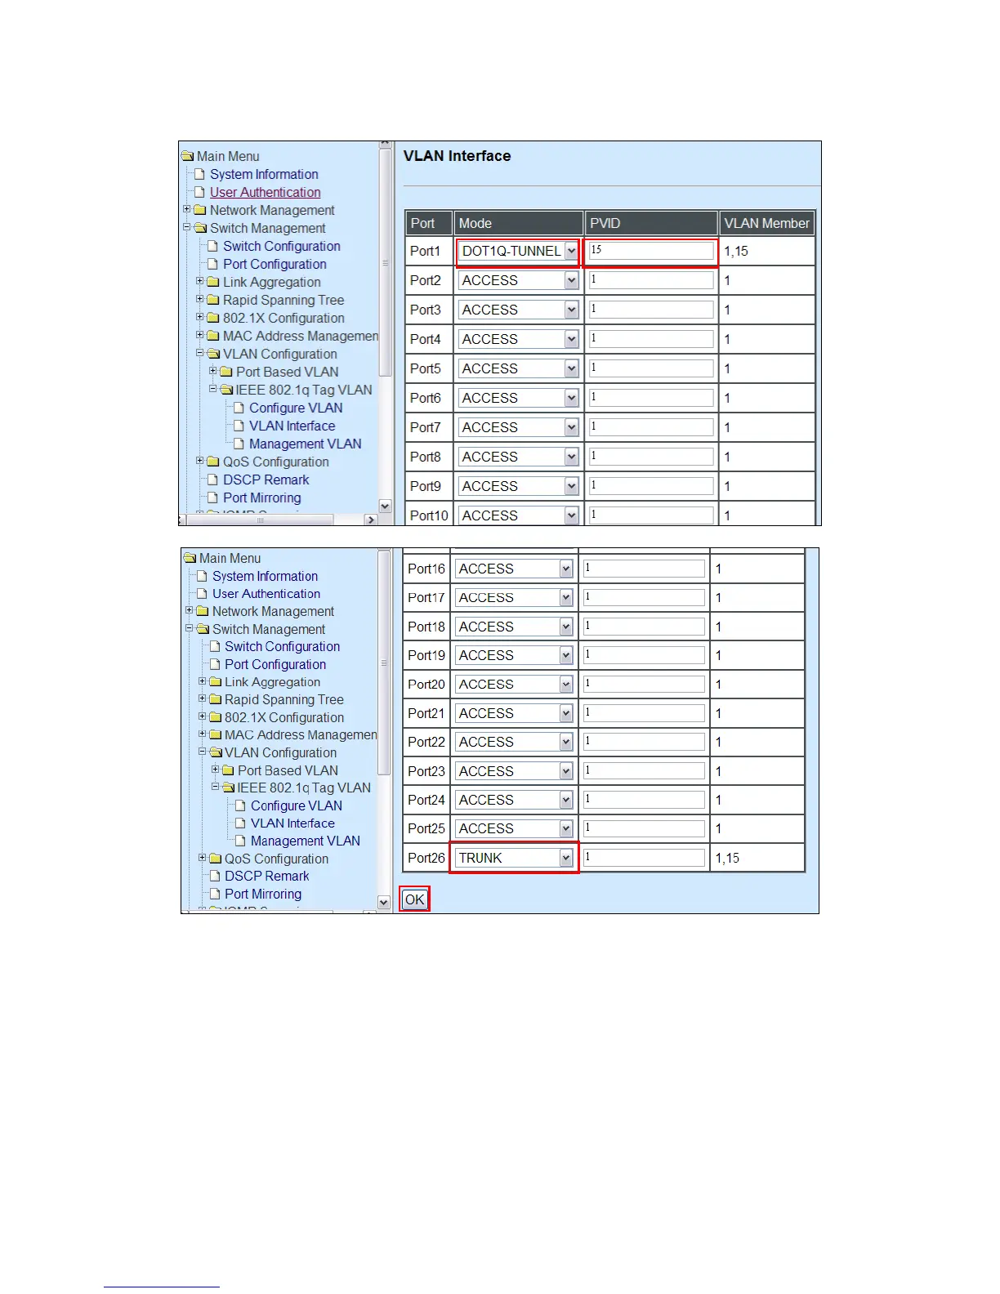
Task: Click Main Menu folder icon in bottom screenshot
Action: pyautogui.click(x=190, y=558)
